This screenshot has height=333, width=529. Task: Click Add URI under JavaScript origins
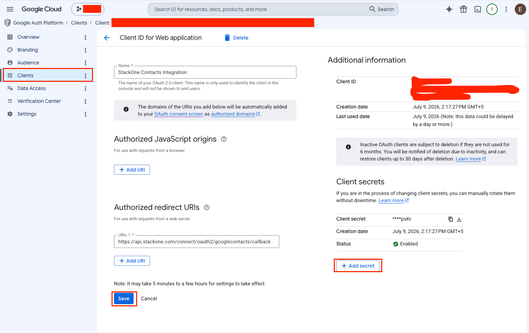click(132, 170)
